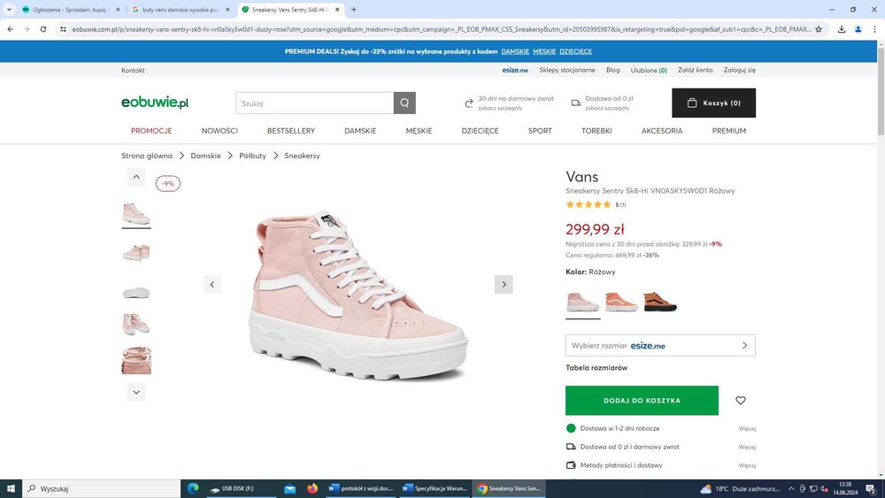The width and height of the screenshot is (885, 498).
Task: Select the brown and black color variant
Action: coord(660,302)
